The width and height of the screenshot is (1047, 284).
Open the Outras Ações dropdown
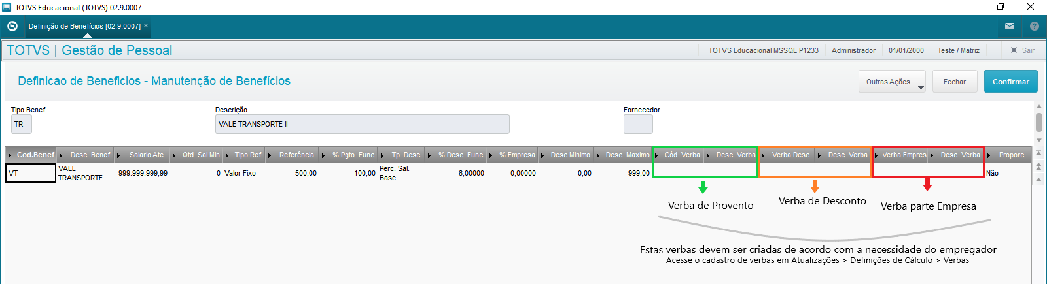892,82
